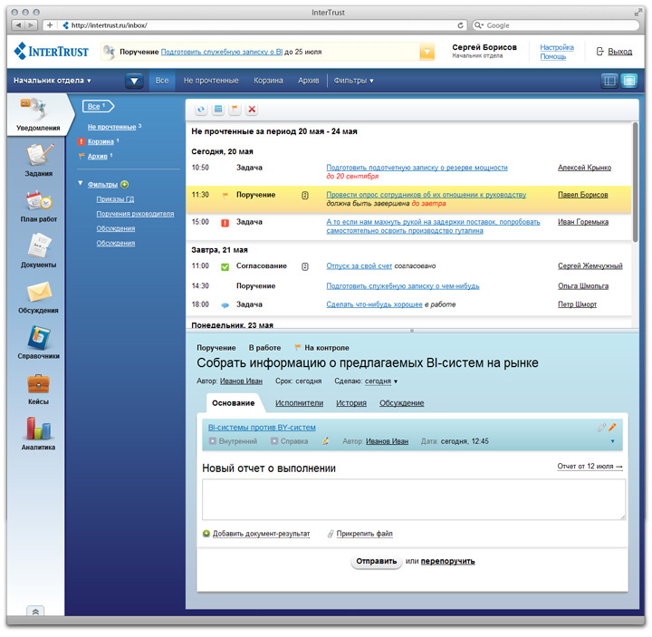Select the Архив tab in top bar

(x=308, y=81)
